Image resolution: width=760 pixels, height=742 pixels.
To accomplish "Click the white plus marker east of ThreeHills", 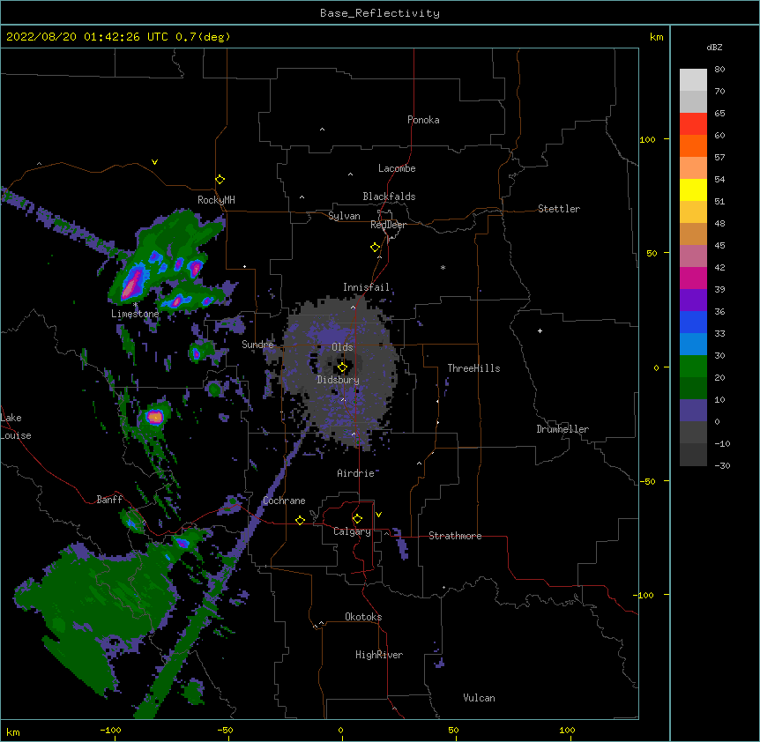I will pos(540,330).
